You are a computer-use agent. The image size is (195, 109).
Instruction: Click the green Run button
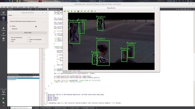click(x=3, y=98)
